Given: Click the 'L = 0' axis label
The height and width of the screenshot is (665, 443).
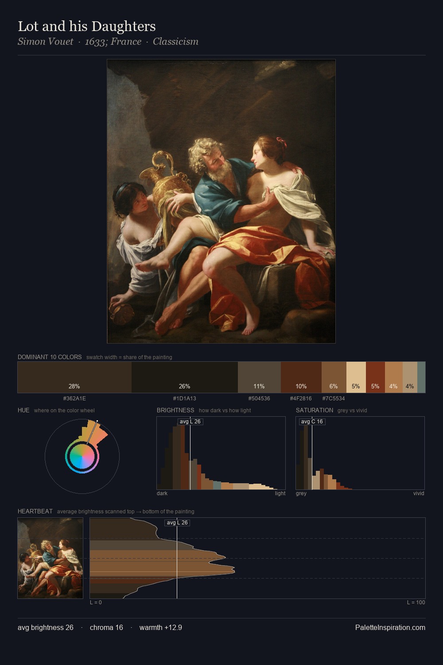Looking at the screenshot, I should pos(96,602).
